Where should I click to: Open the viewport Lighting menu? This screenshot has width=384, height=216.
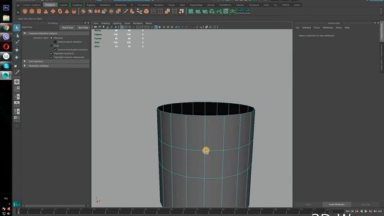[x=117, y=23]
